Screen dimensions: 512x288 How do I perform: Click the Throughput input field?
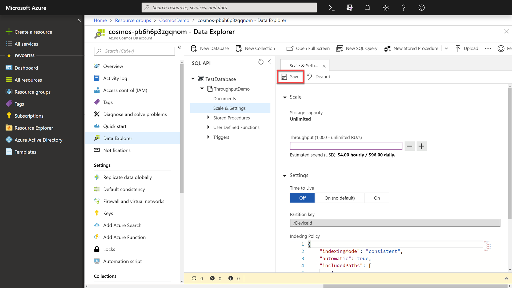346,146
